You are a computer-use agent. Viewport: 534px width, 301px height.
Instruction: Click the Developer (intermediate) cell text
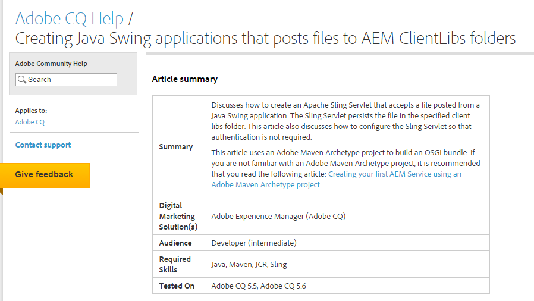click(254, 243)
